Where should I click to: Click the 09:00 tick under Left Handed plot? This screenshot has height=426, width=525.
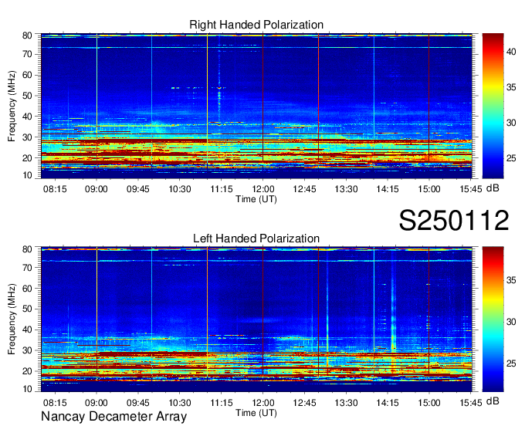tap(97, 403)
